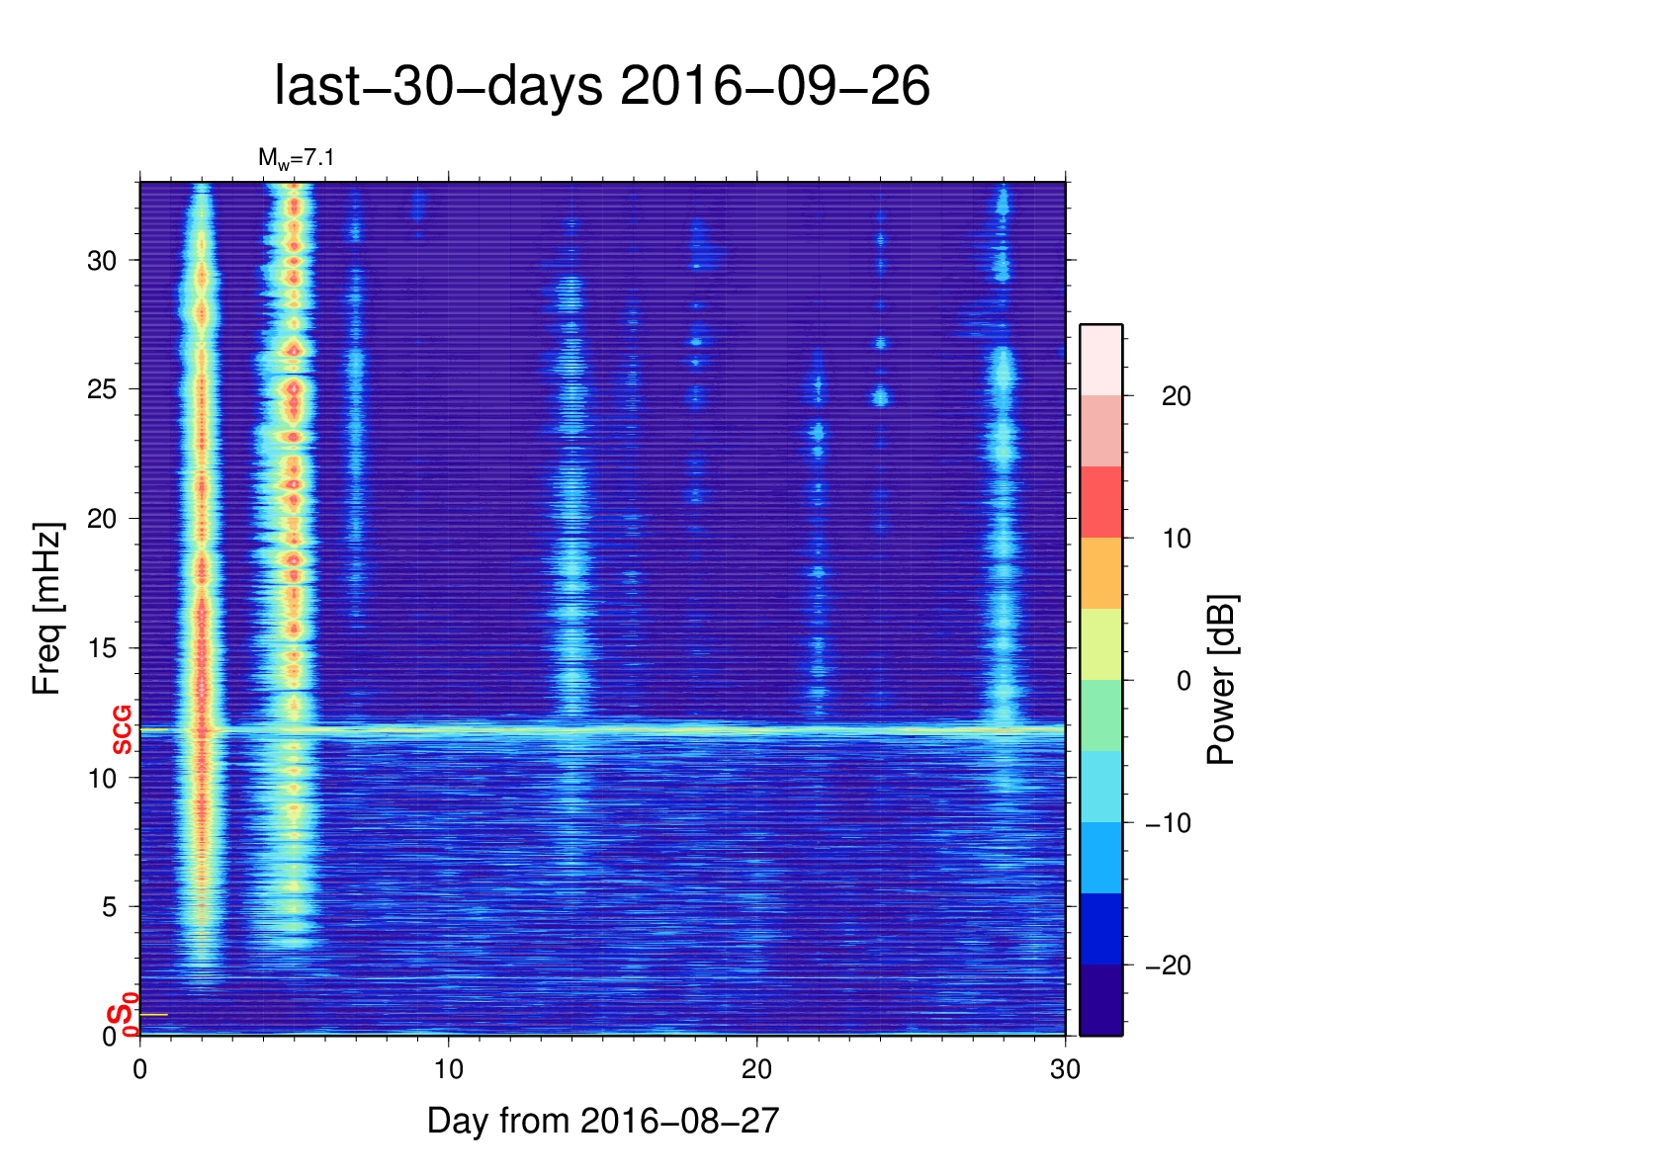Click the day 20 tick label on x-axis
1665x1176 pixels.
(756, 1069)
